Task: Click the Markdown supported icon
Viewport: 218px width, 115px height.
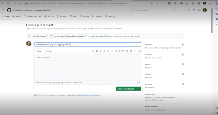Action: coord(138,83)
